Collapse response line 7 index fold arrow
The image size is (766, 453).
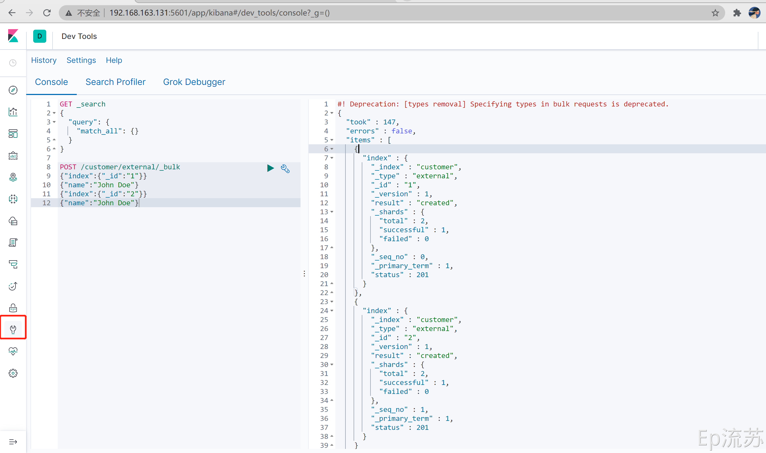332,158
